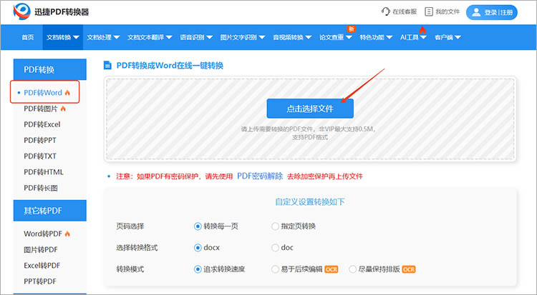Screen dimensions: 537x295
Task: Select 尽量保持排版 conversion mode
Action: point(352,269)
